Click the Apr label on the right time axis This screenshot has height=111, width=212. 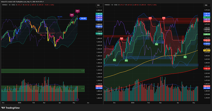(178, 103)
